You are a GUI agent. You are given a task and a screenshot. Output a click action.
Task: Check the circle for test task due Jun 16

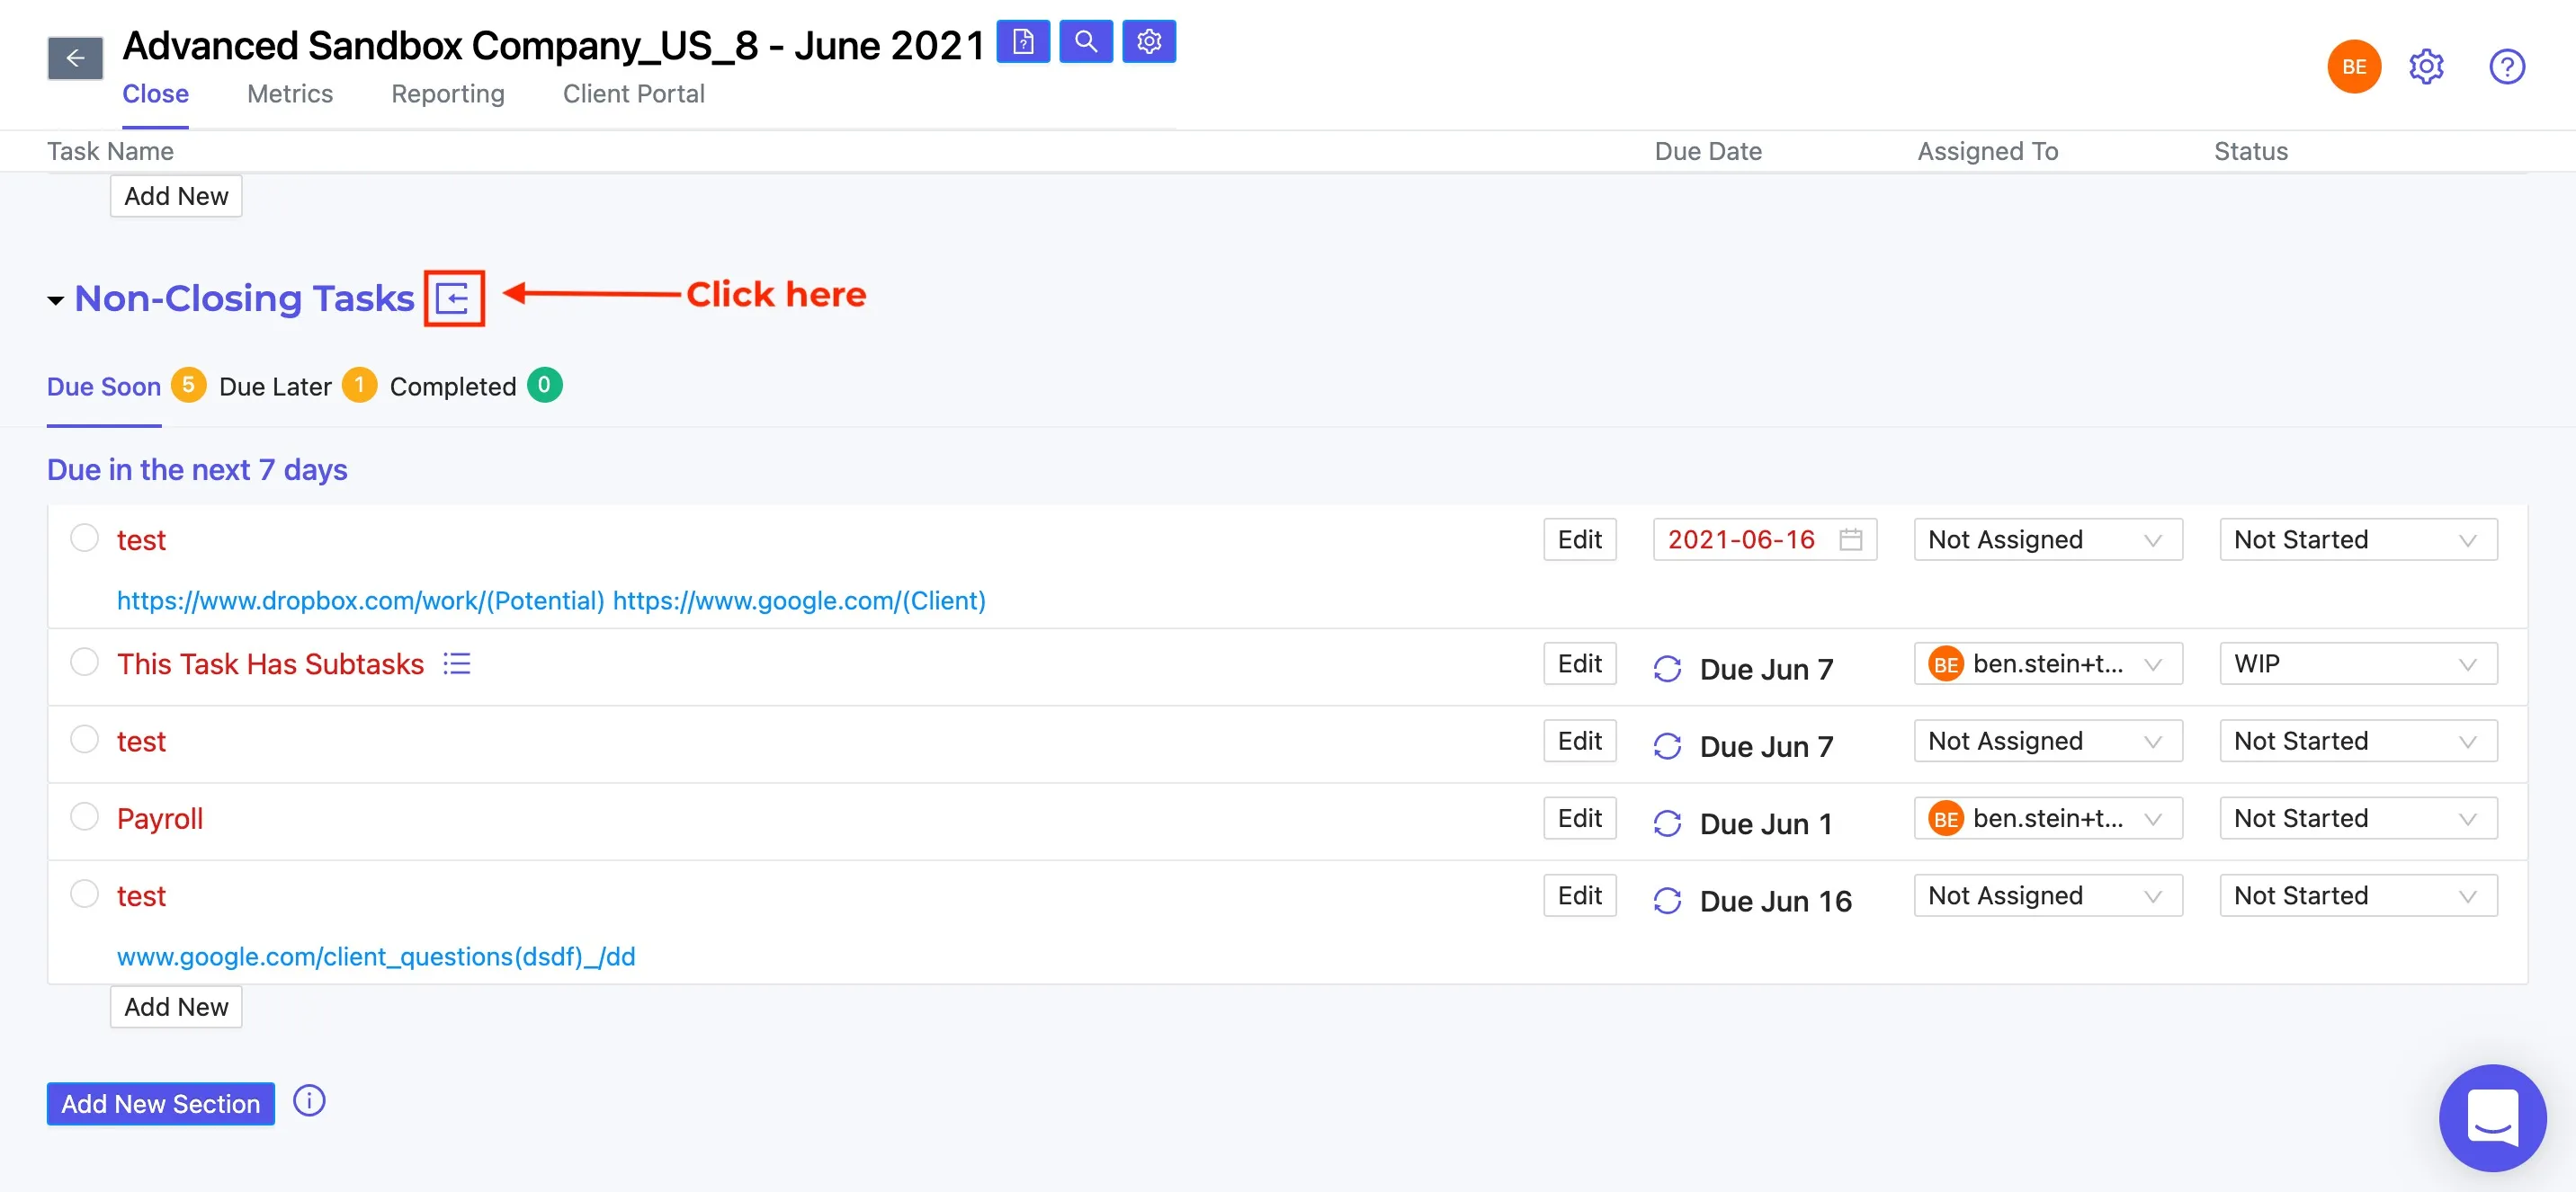85,894
